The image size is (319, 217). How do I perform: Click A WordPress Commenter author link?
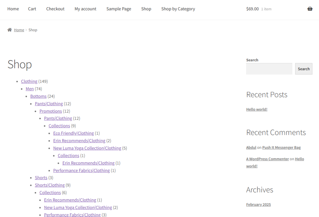click(x=267, y=159)
